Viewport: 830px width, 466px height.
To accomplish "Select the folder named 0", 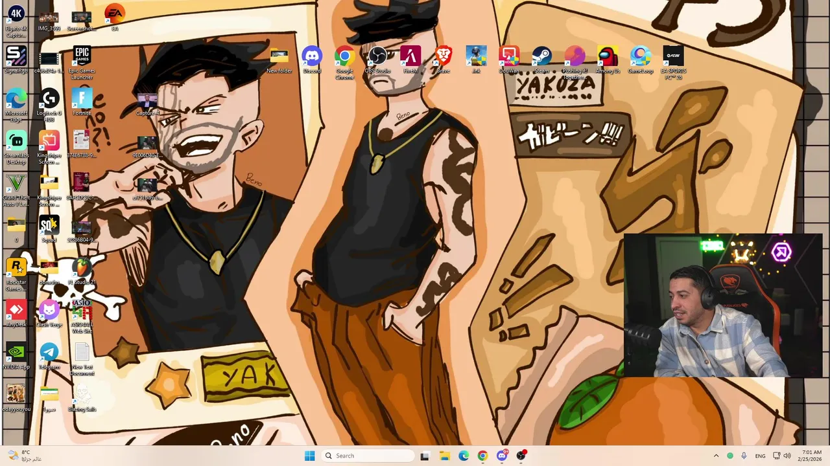I will coord(16,229).
